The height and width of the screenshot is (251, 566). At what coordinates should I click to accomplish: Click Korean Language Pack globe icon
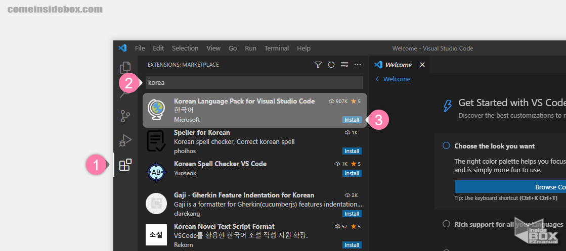156,110
